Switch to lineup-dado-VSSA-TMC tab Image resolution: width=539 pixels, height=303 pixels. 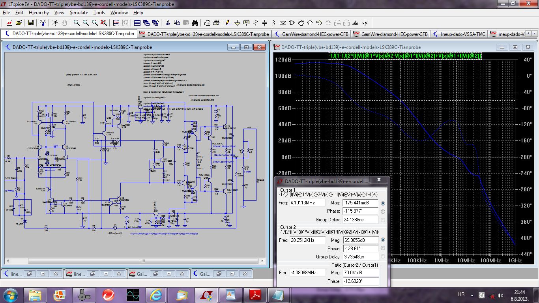click(x=459, y=34)
